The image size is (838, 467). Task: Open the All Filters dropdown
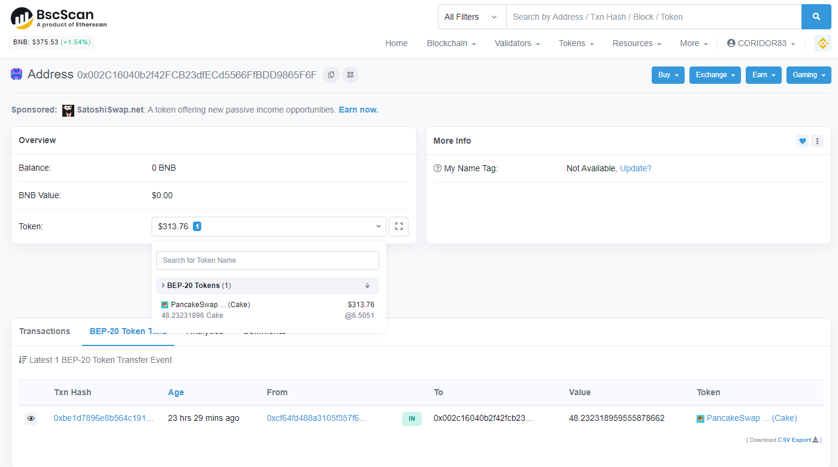tap(471, 17)
